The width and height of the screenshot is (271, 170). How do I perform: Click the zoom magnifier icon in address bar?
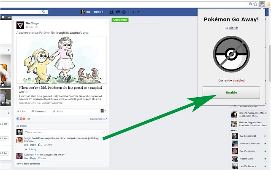(x=250, y=4)
